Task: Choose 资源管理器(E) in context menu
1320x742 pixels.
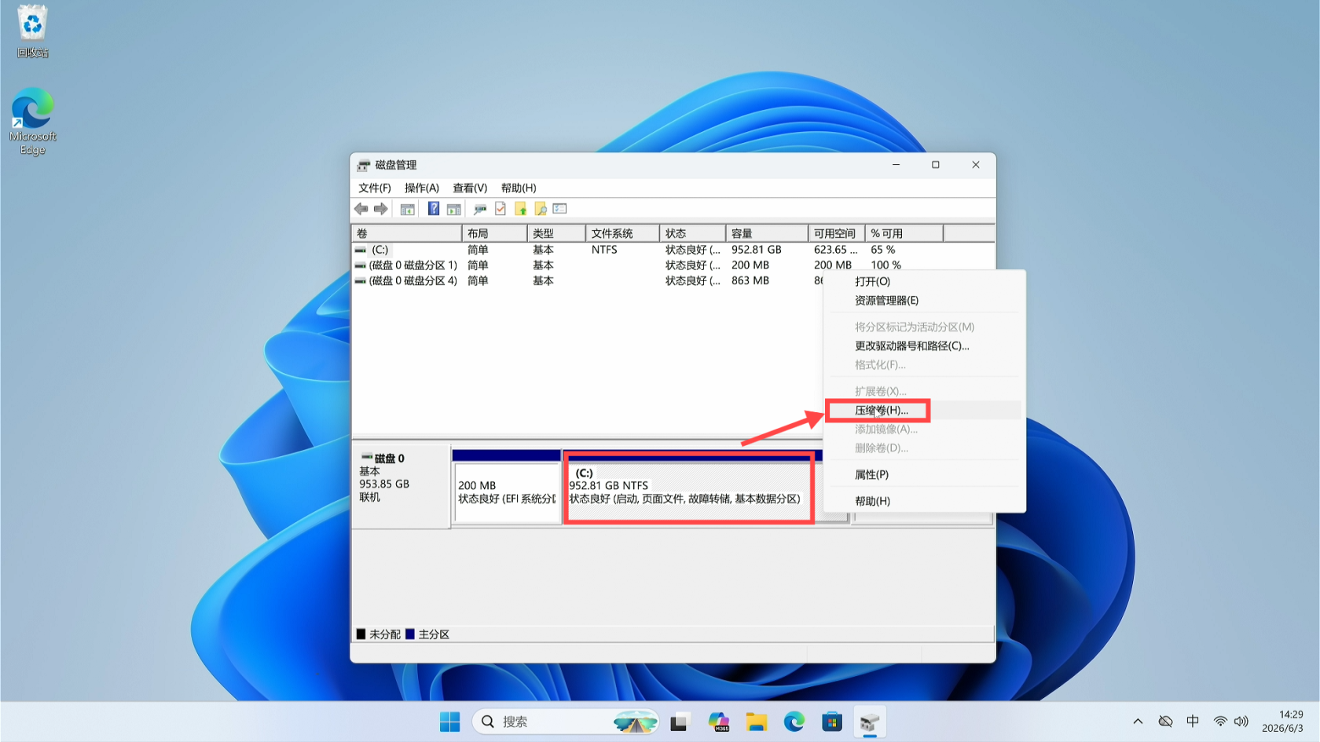Action: (x=924, y=301)
